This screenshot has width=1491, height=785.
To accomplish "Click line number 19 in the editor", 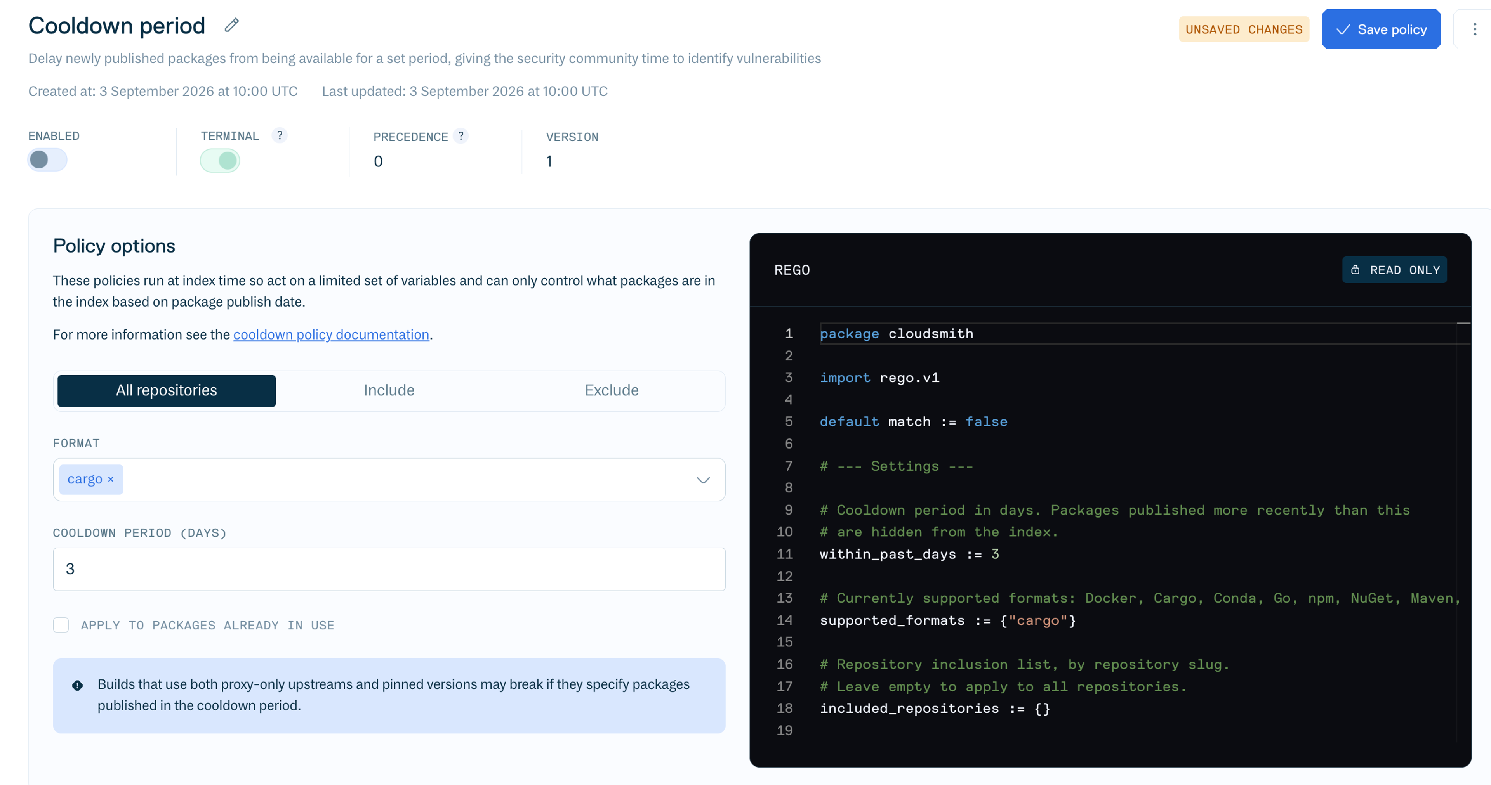I will 784,731.
